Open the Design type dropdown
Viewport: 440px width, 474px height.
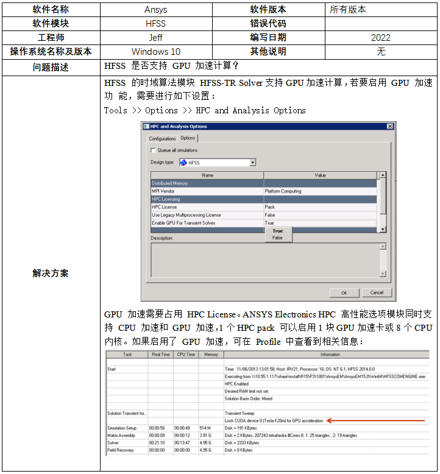tap(252, 163)
